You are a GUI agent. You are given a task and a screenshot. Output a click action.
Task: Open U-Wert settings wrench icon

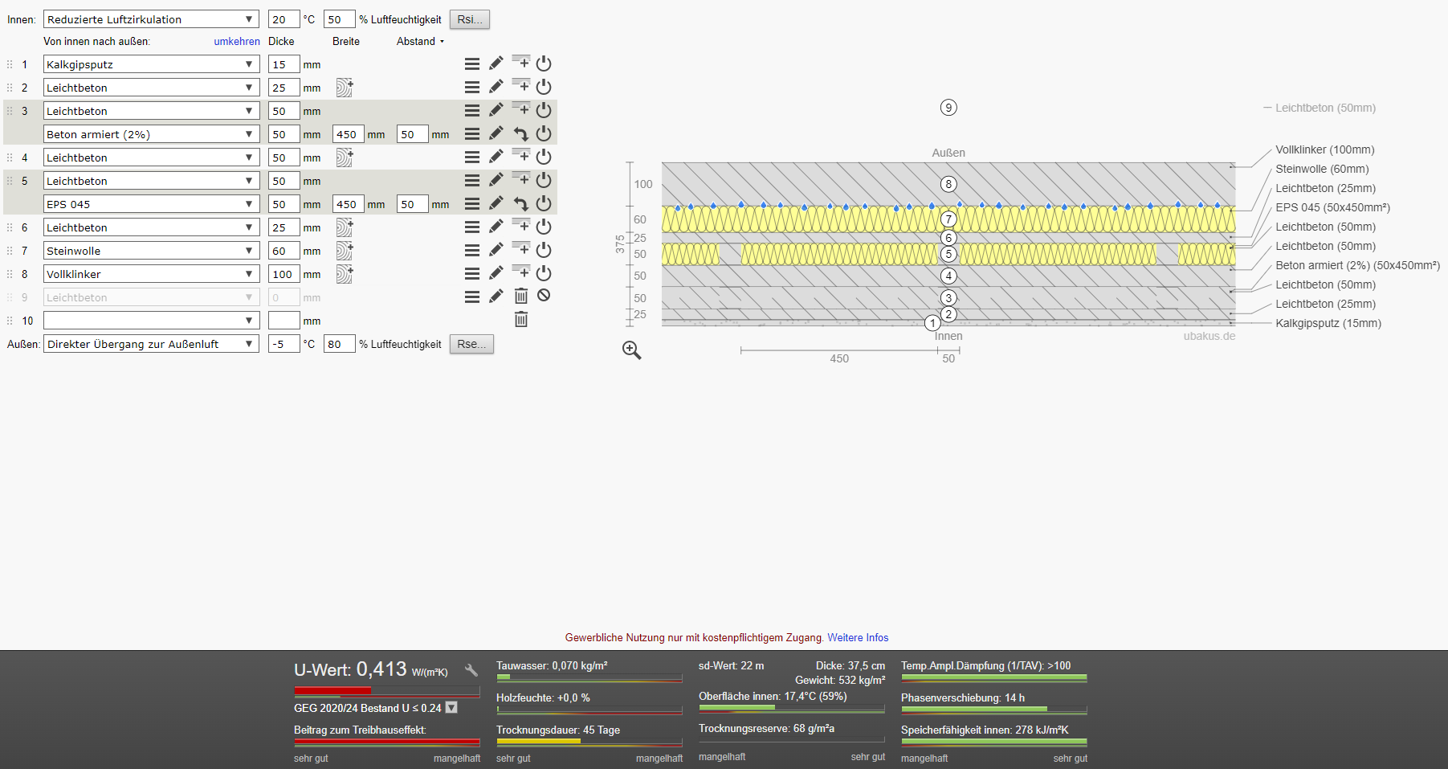(471, 670)
